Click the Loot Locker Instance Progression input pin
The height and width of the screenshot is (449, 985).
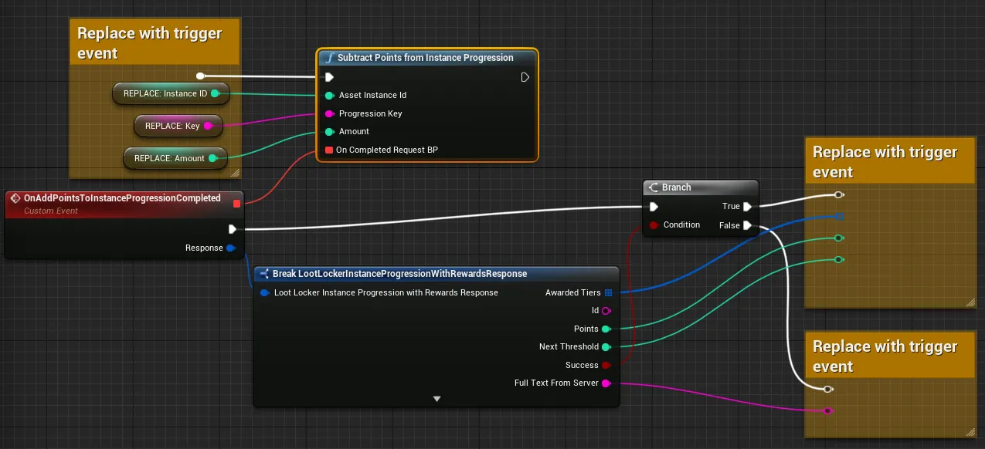click(x=264, y=292)
